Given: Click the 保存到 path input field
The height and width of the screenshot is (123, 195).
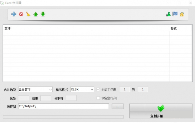Looking at the screenshot, I should pyautogui.click(x=64, y=106).
